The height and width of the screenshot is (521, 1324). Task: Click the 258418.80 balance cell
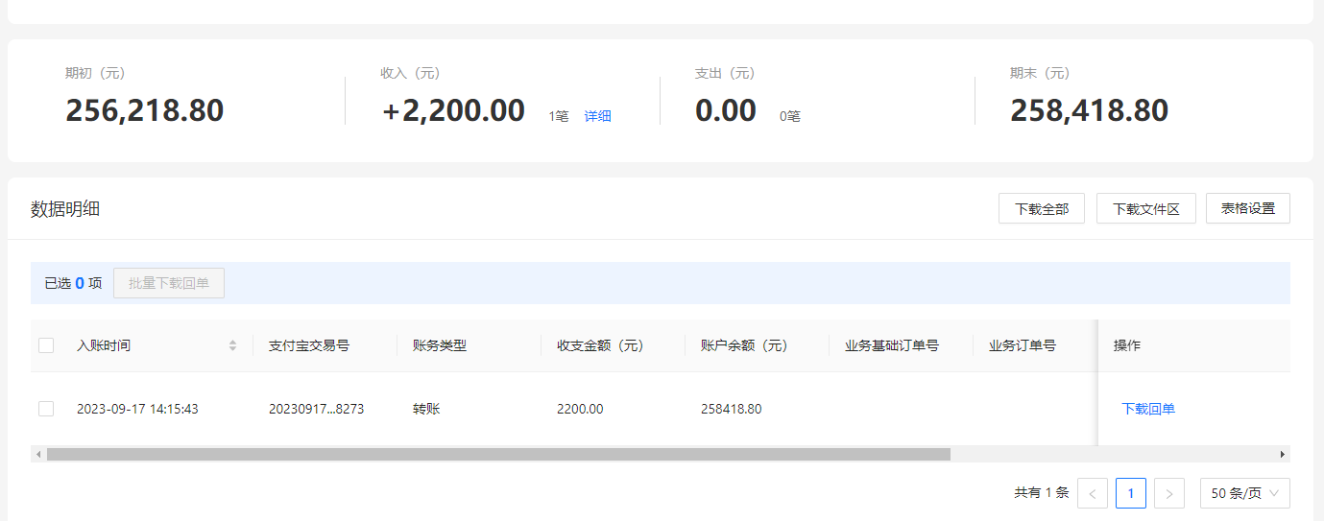(x=732, y=409)
